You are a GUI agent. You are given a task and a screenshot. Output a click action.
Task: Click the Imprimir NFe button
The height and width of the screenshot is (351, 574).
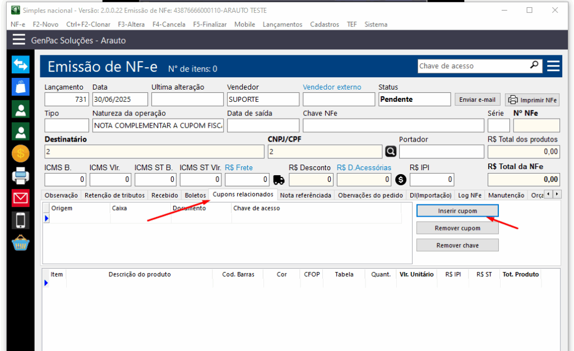[533, 100]
